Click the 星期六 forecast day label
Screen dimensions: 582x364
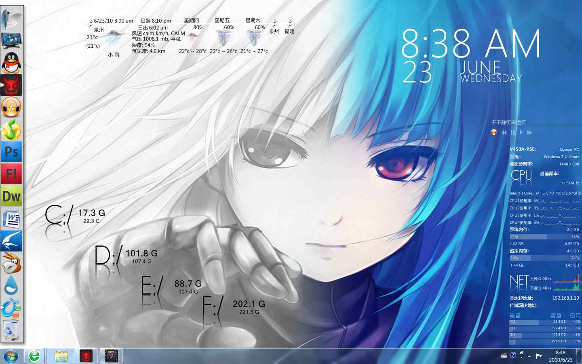tap(253, 20)
